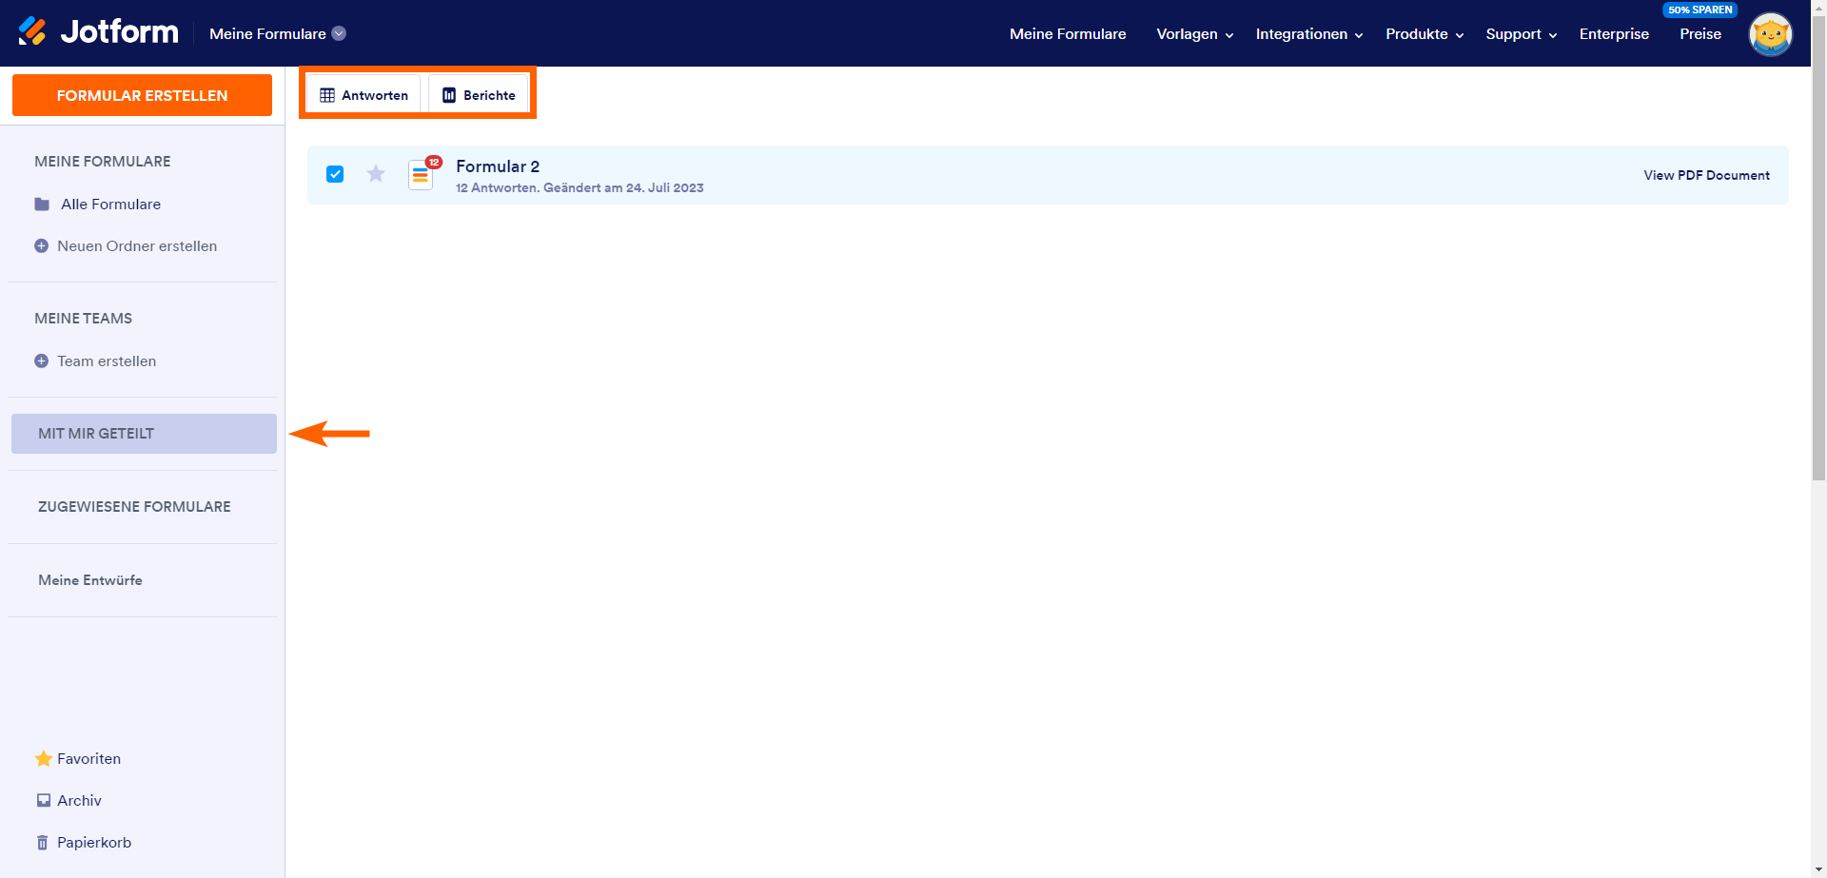1827x878 pixels.
Task: Open Favoriten in the sidebar
Action: tap(78, 758)
